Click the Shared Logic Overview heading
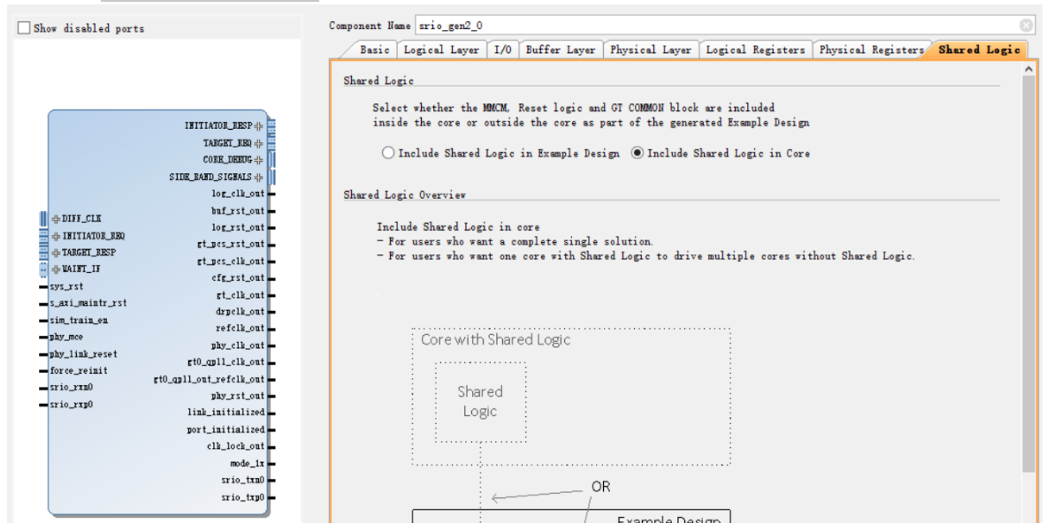Viewport: 1046px width, 531px height. coord(405,195)
